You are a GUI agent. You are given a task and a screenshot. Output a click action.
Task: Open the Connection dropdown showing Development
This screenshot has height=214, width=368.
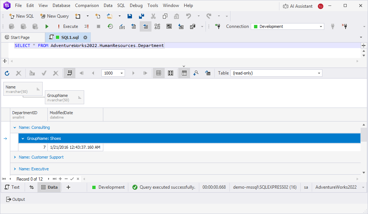[x=287, y=26]
